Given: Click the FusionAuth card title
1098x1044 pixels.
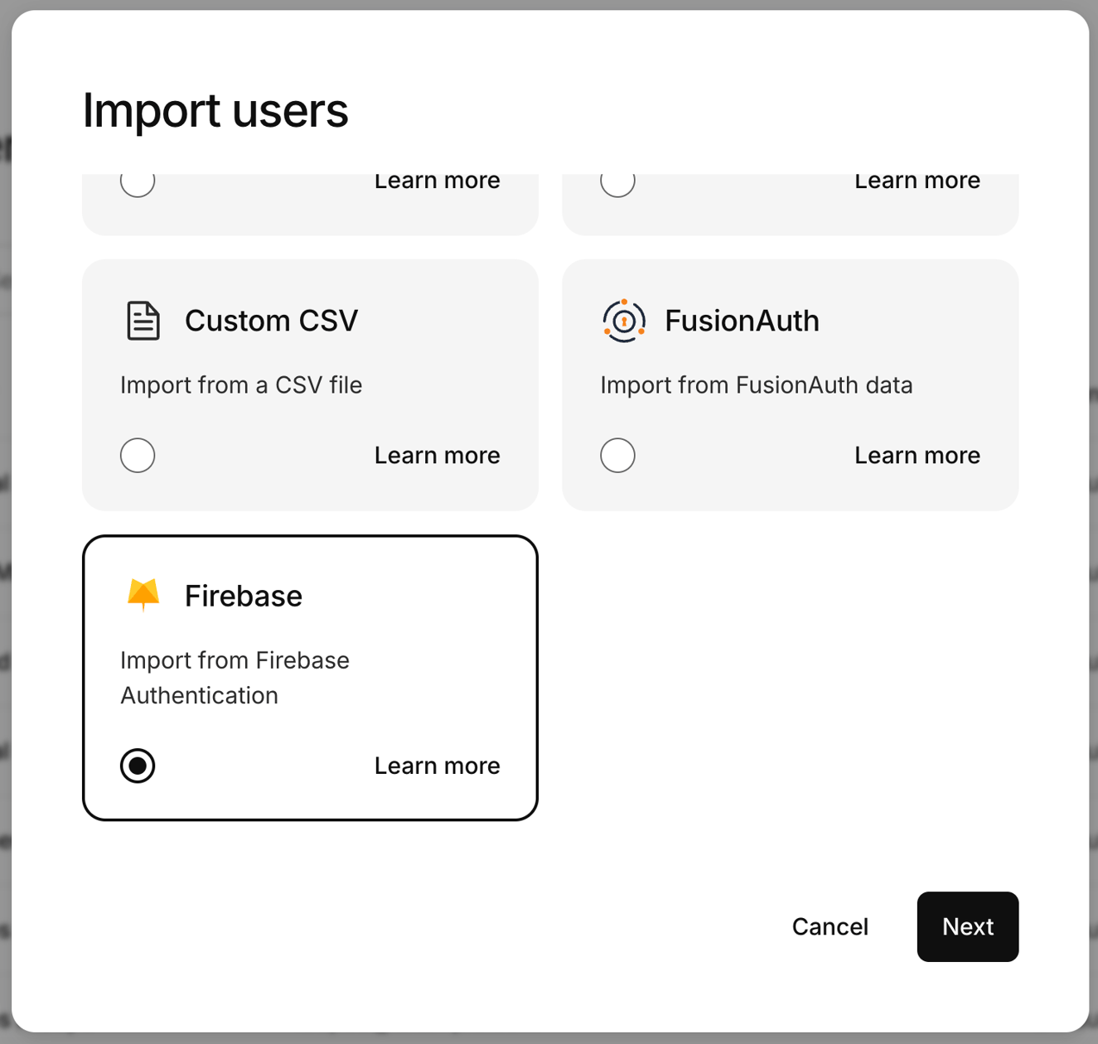Looking at the screenshot, I should (742, 321).
